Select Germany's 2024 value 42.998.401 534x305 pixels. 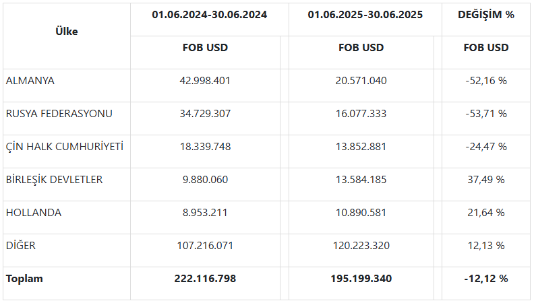pos(205,80)
